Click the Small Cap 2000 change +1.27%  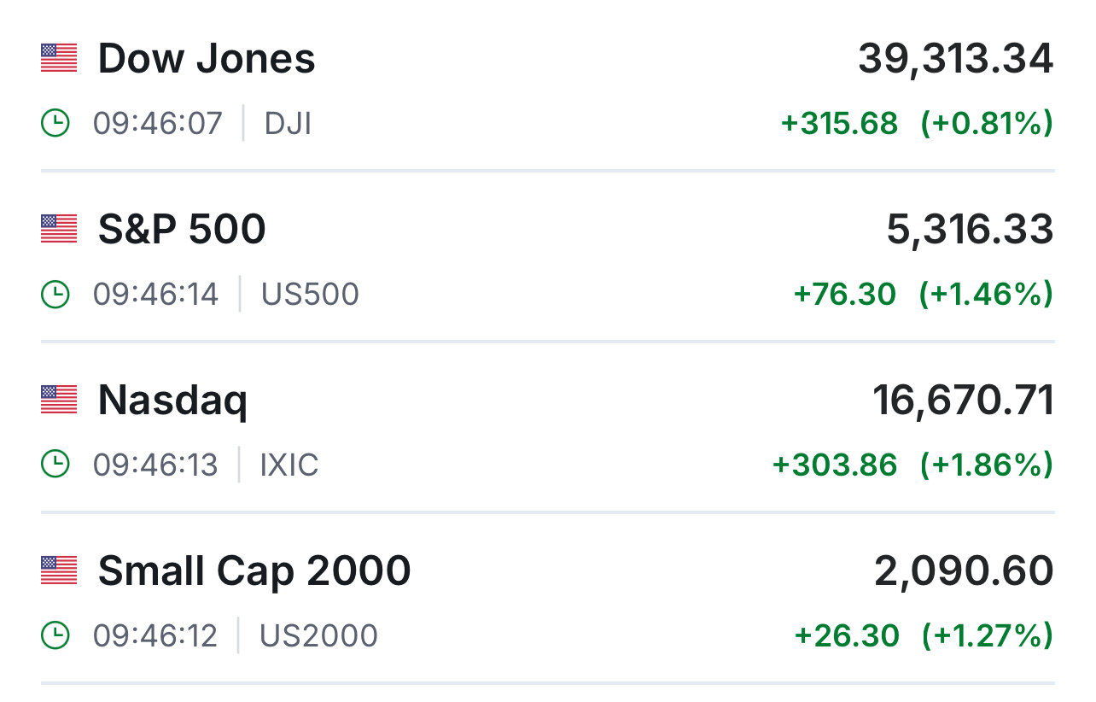pos(987,636)
